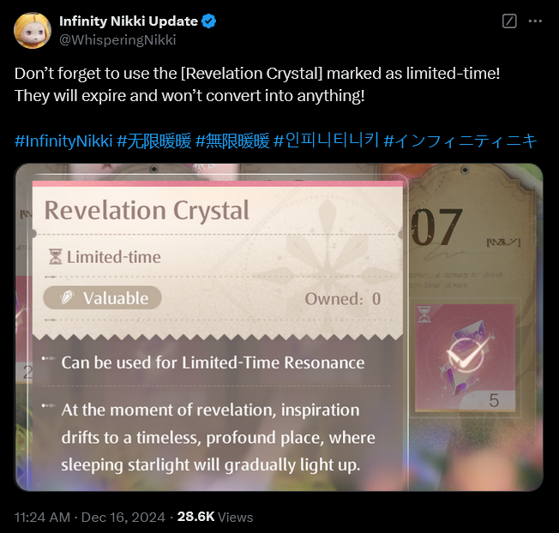Select the checked Revelation Crystal item tile
The image size is (559, 533).
466,358
